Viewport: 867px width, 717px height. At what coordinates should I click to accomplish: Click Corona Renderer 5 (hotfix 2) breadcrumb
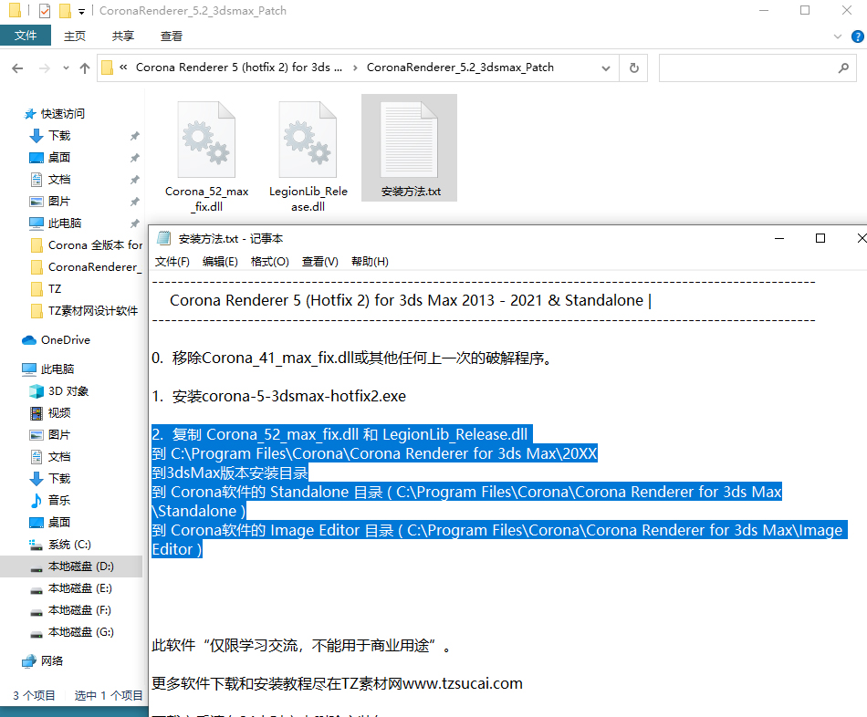pos(239,68)
